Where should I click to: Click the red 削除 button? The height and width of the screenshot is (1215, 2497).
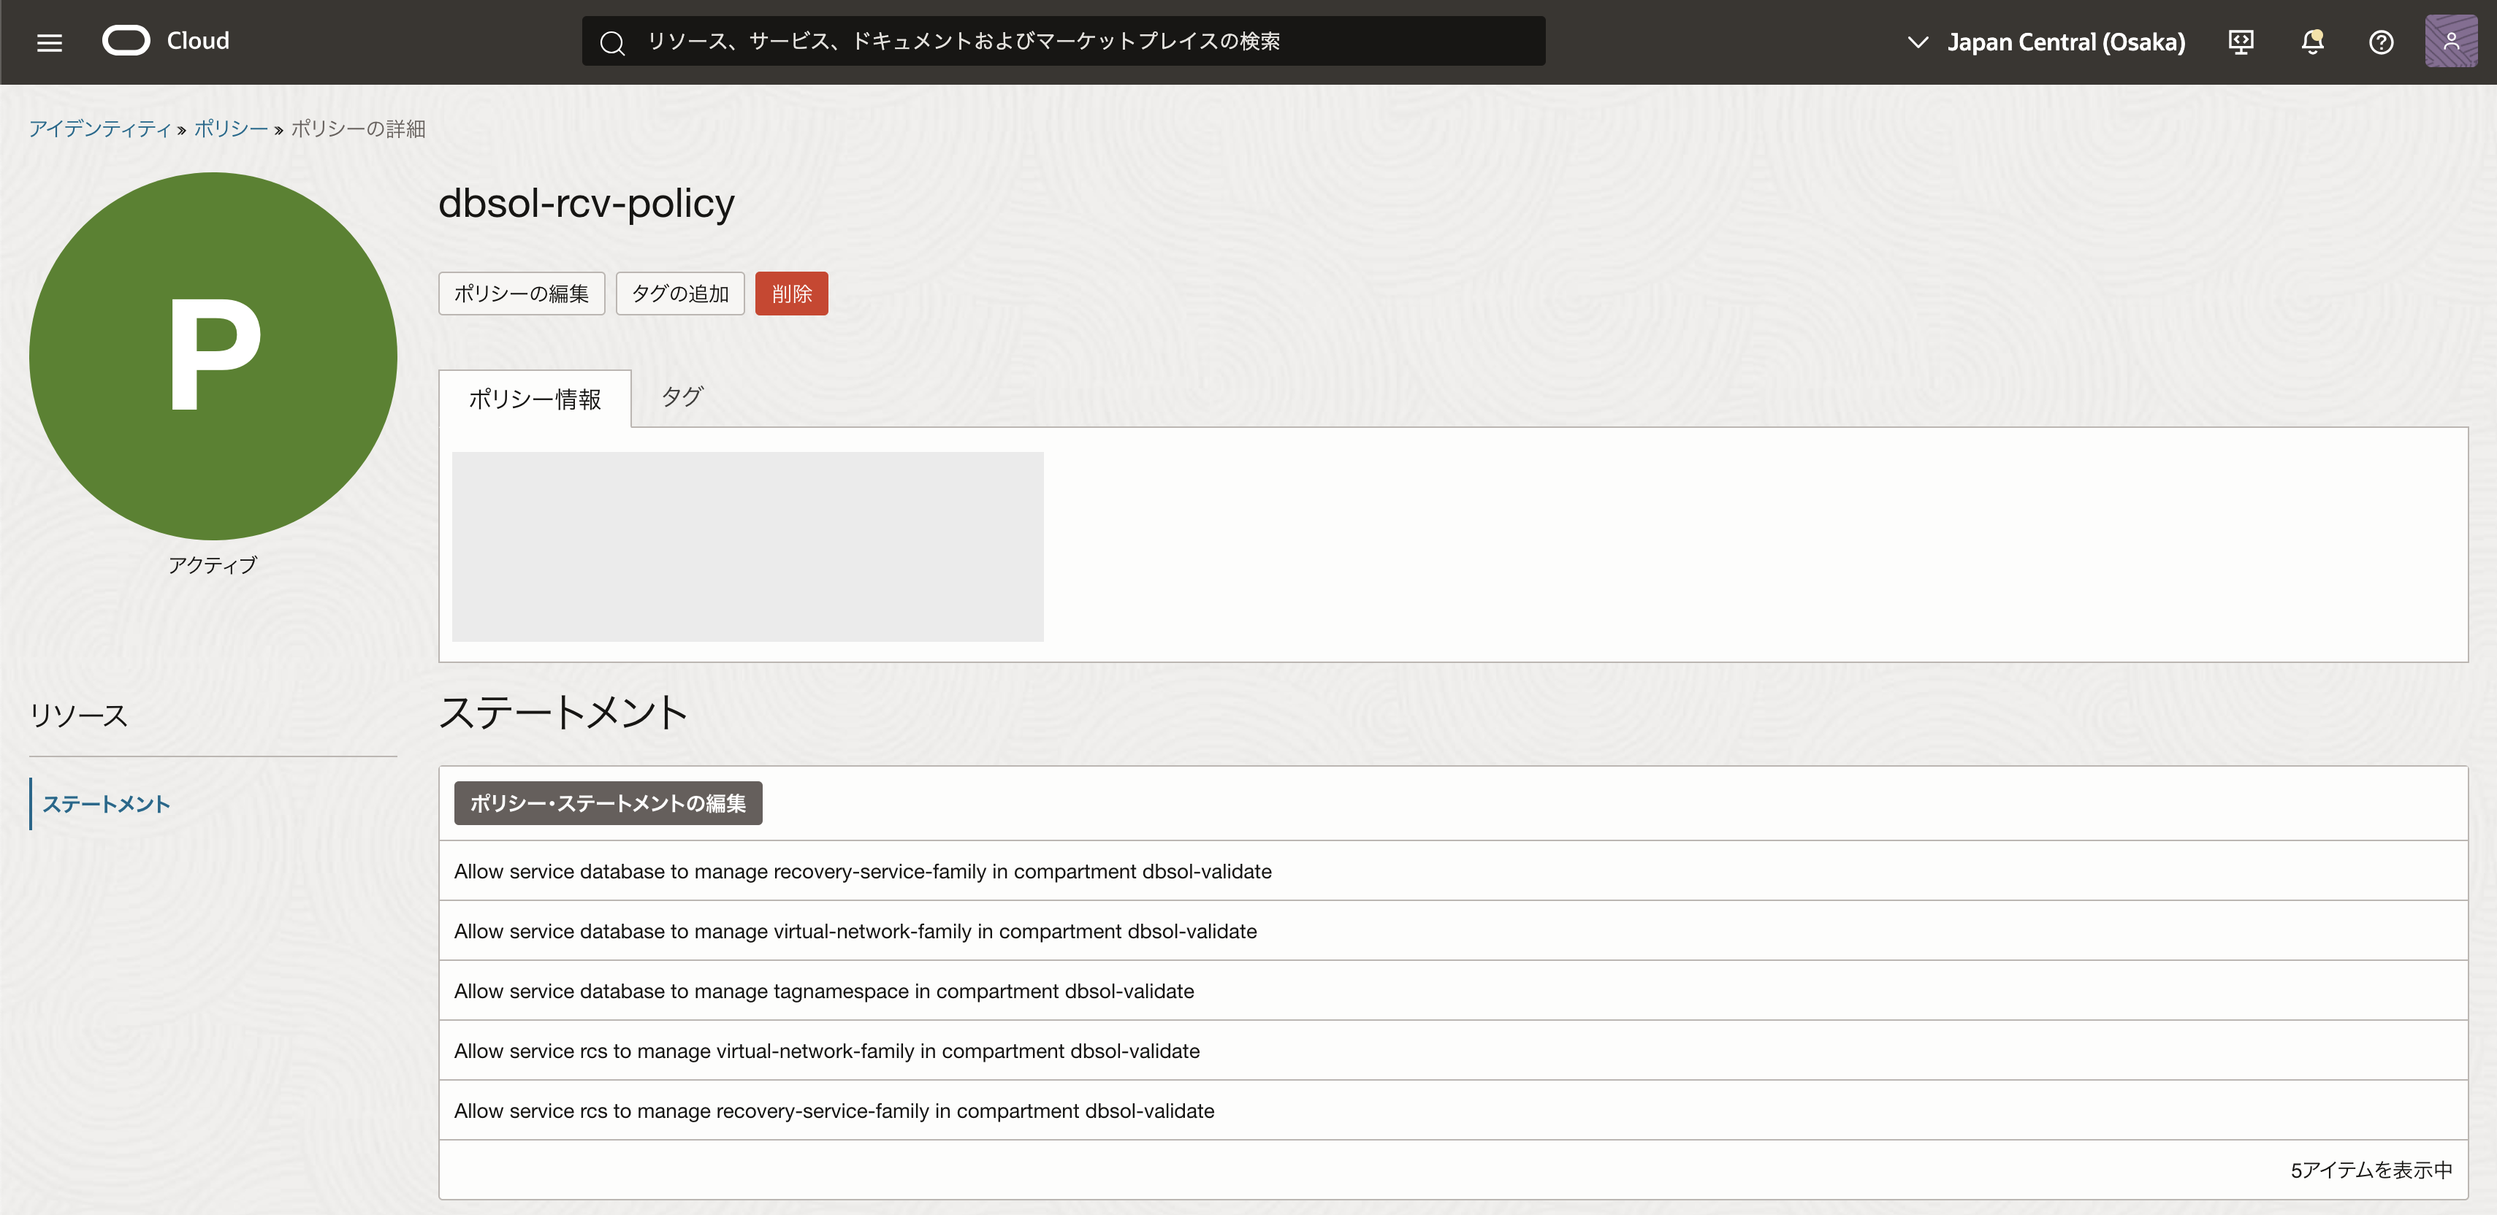point(791,294)
